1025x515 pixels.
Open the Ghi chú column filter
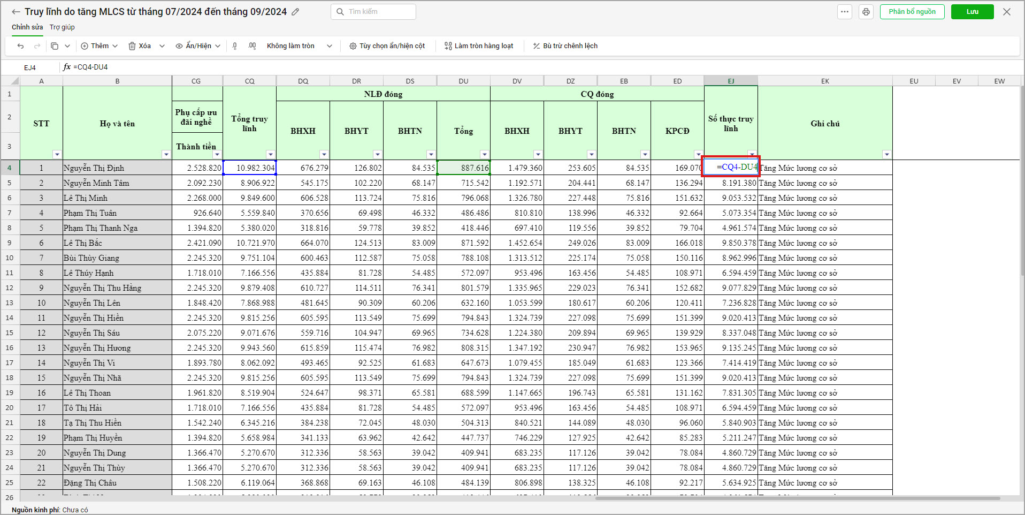click(887, 155)
